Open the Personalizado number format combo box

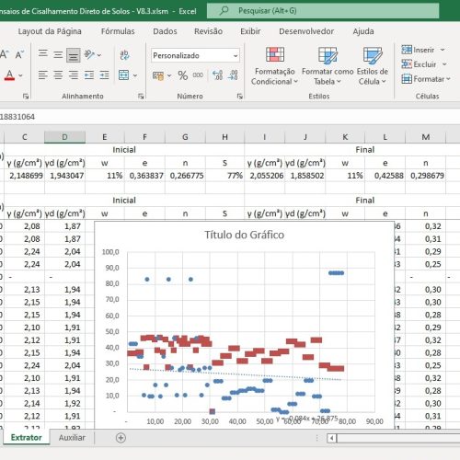[195, 55]
